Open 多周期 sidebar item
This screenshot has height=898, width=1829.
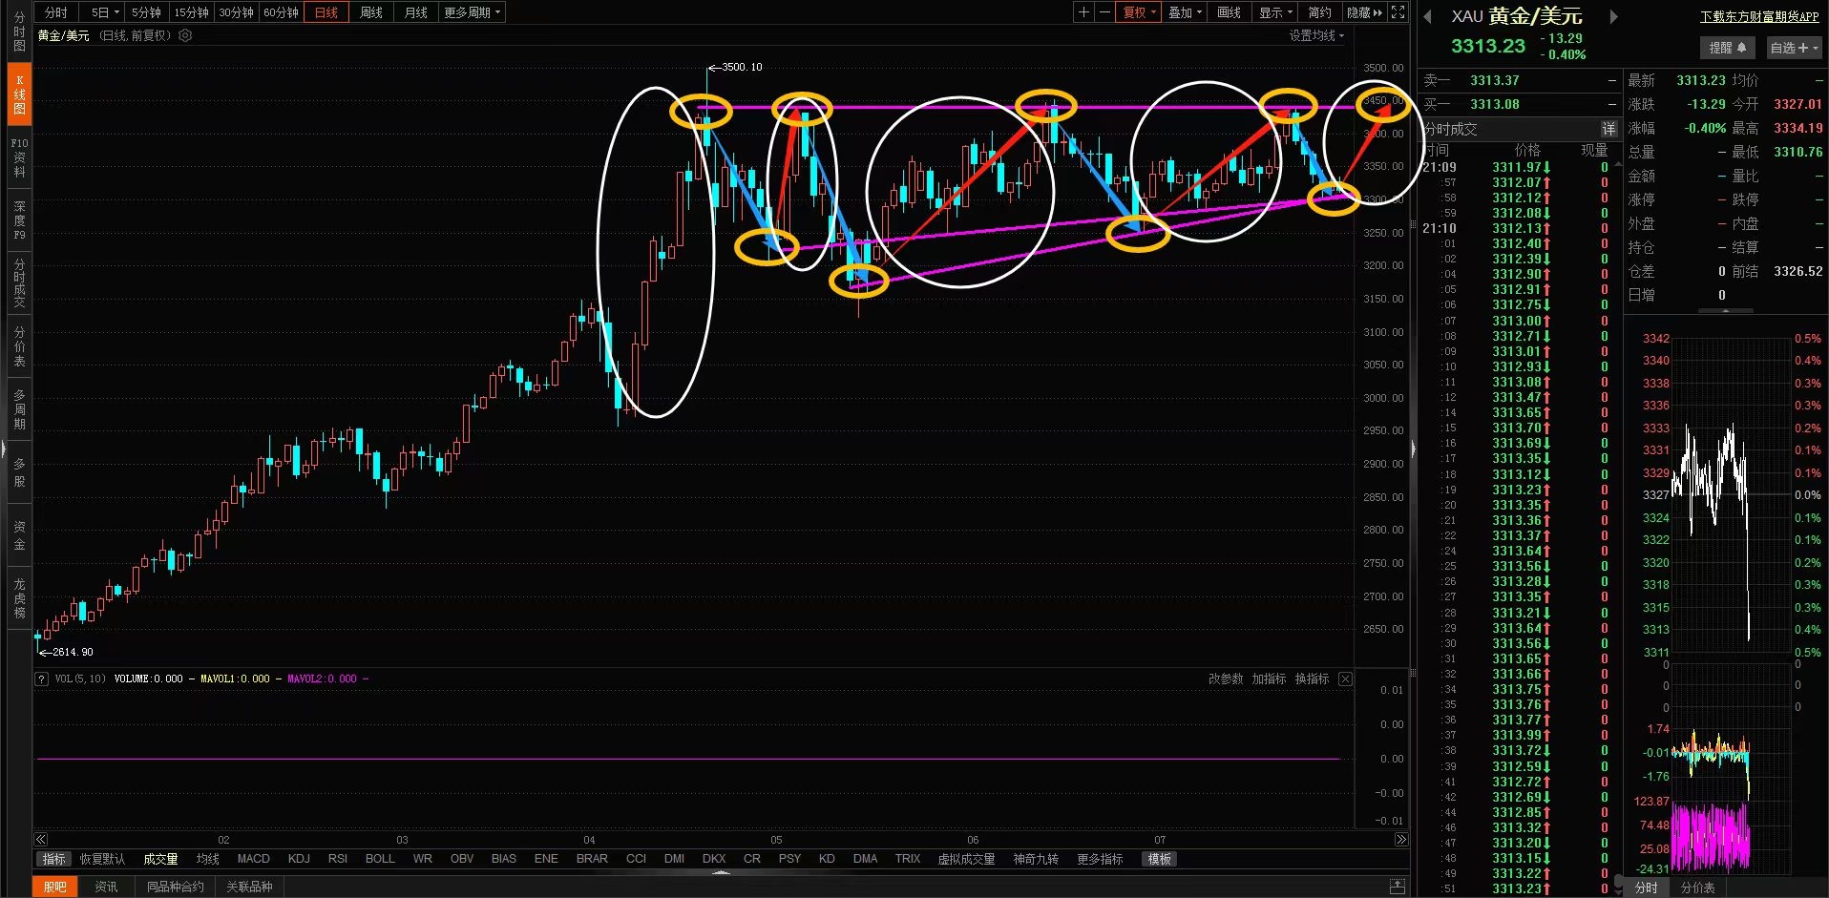click(19, 409)
